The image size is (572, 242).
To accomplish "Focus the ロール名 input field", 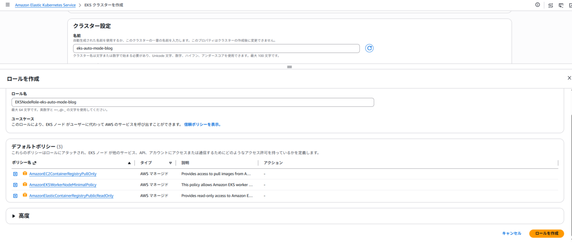I will tap(193, 102).
